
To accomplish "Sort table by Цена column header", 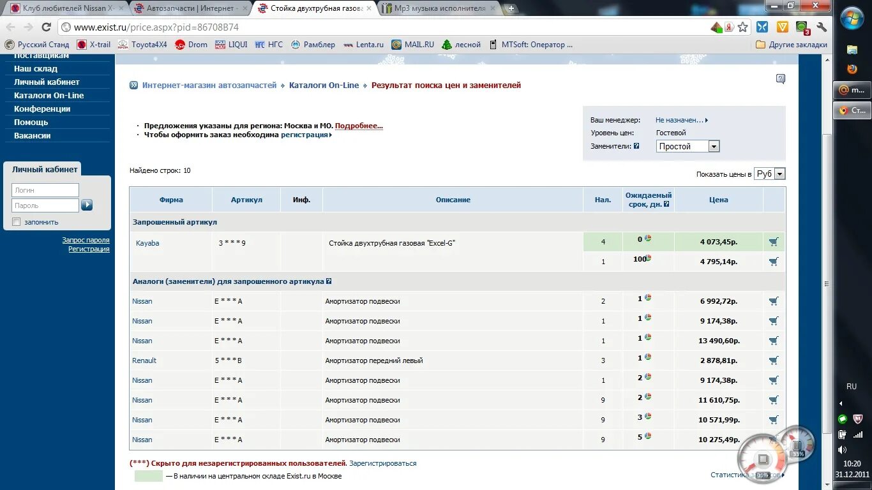I will [718, 200].
